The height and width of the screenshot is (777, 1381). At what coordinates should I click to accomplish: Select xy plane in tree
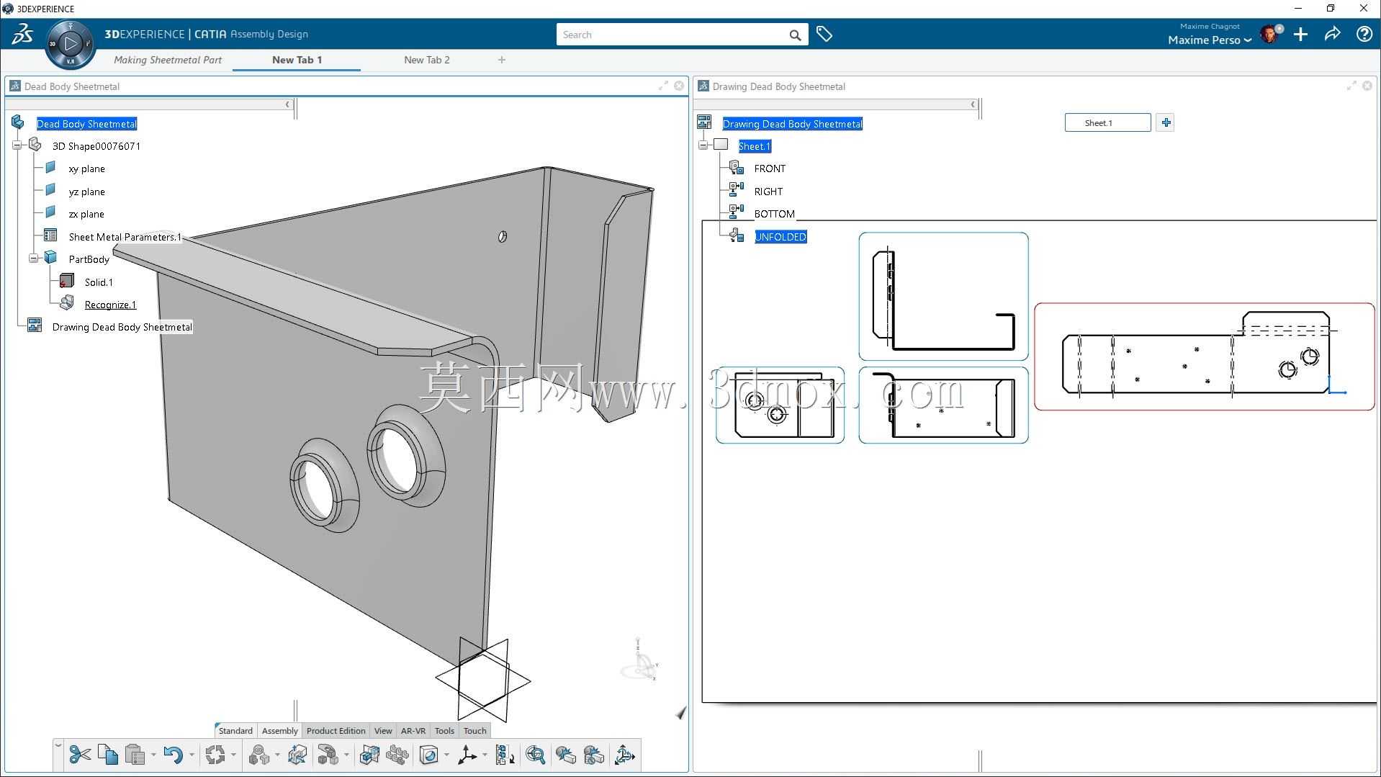[x=87, y=169]
